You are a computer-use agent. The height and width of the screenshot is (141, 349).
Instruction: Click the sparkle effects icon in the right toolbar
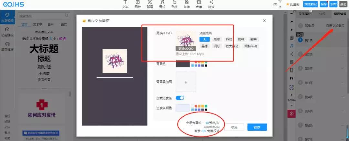coord(291,54)
